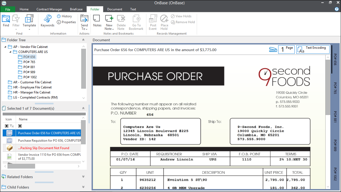
Task: Open the Filter dropdown arrow
Action: [x=16, y=29]
